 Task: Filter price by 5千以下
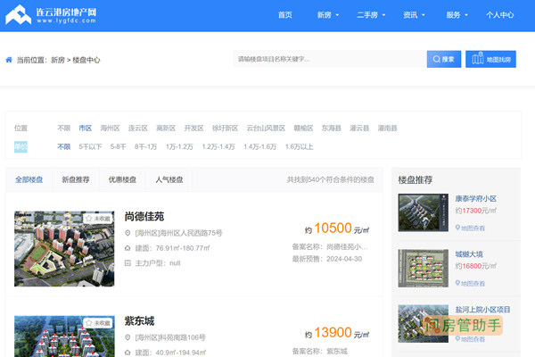(90, 147)
